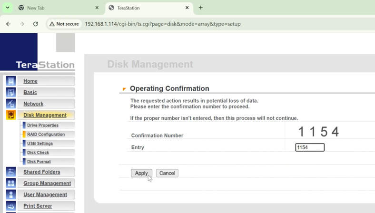Click the Not secure site info badge
This screenshot has height=213, width=375.
64,24
